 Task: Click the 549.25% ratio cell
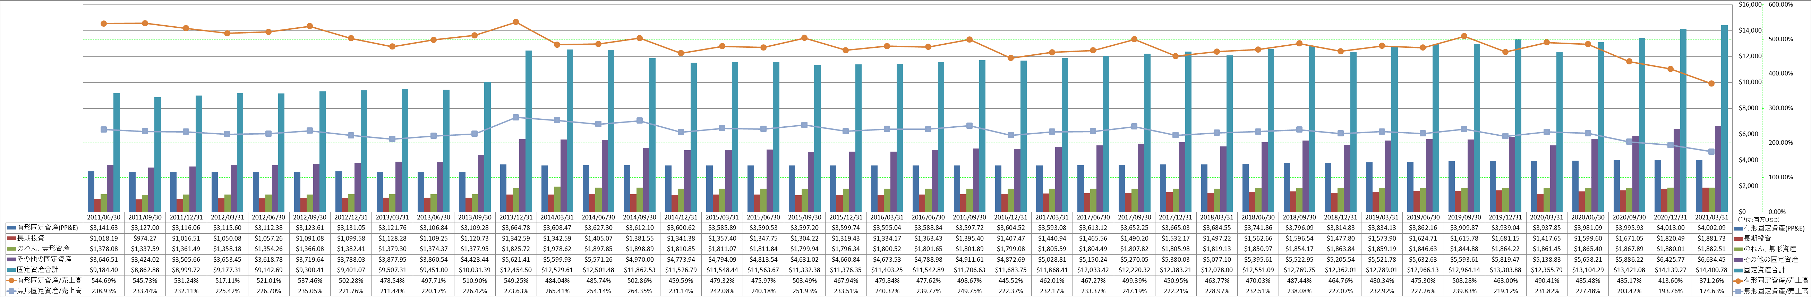click(516, 281)
